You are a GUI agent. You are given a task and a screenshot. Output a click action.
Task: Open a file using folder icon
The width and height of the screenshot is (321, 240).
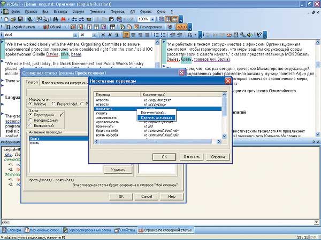click(13, 19)
